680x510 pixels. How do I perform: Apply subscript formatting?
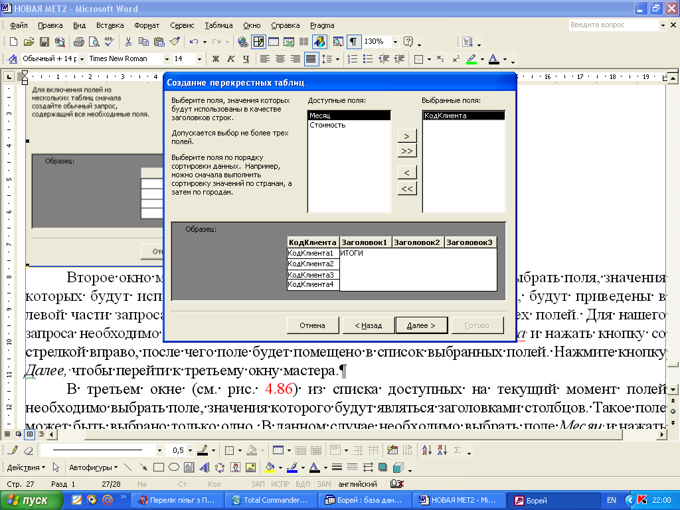pyautogui.click(x=440, y=59)
